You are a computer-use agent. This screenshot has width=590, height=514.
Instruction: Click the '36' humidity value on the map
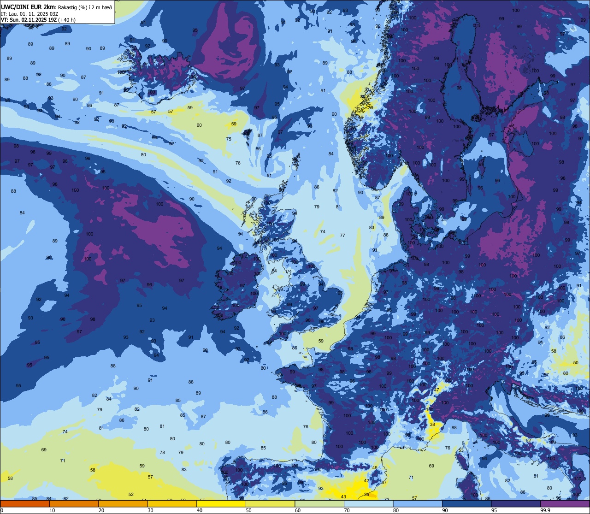[x=366, y=494]
